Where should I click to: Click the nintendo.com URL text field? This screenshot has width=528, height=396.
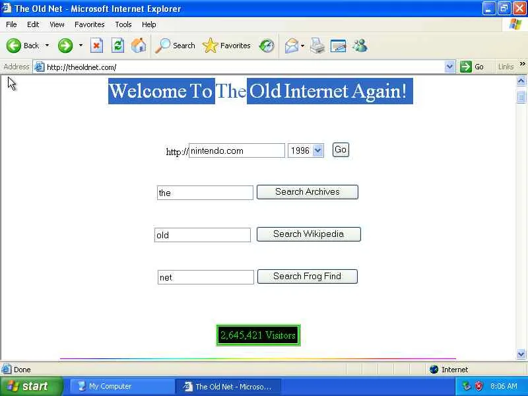point(237,150)
